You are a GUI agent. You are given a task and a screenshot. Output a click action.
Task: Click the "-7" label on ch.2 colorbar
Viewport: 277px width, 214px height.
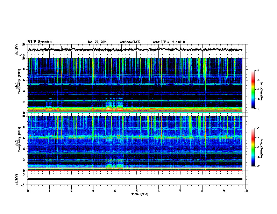pyautogui.click(x=258, y=166)
